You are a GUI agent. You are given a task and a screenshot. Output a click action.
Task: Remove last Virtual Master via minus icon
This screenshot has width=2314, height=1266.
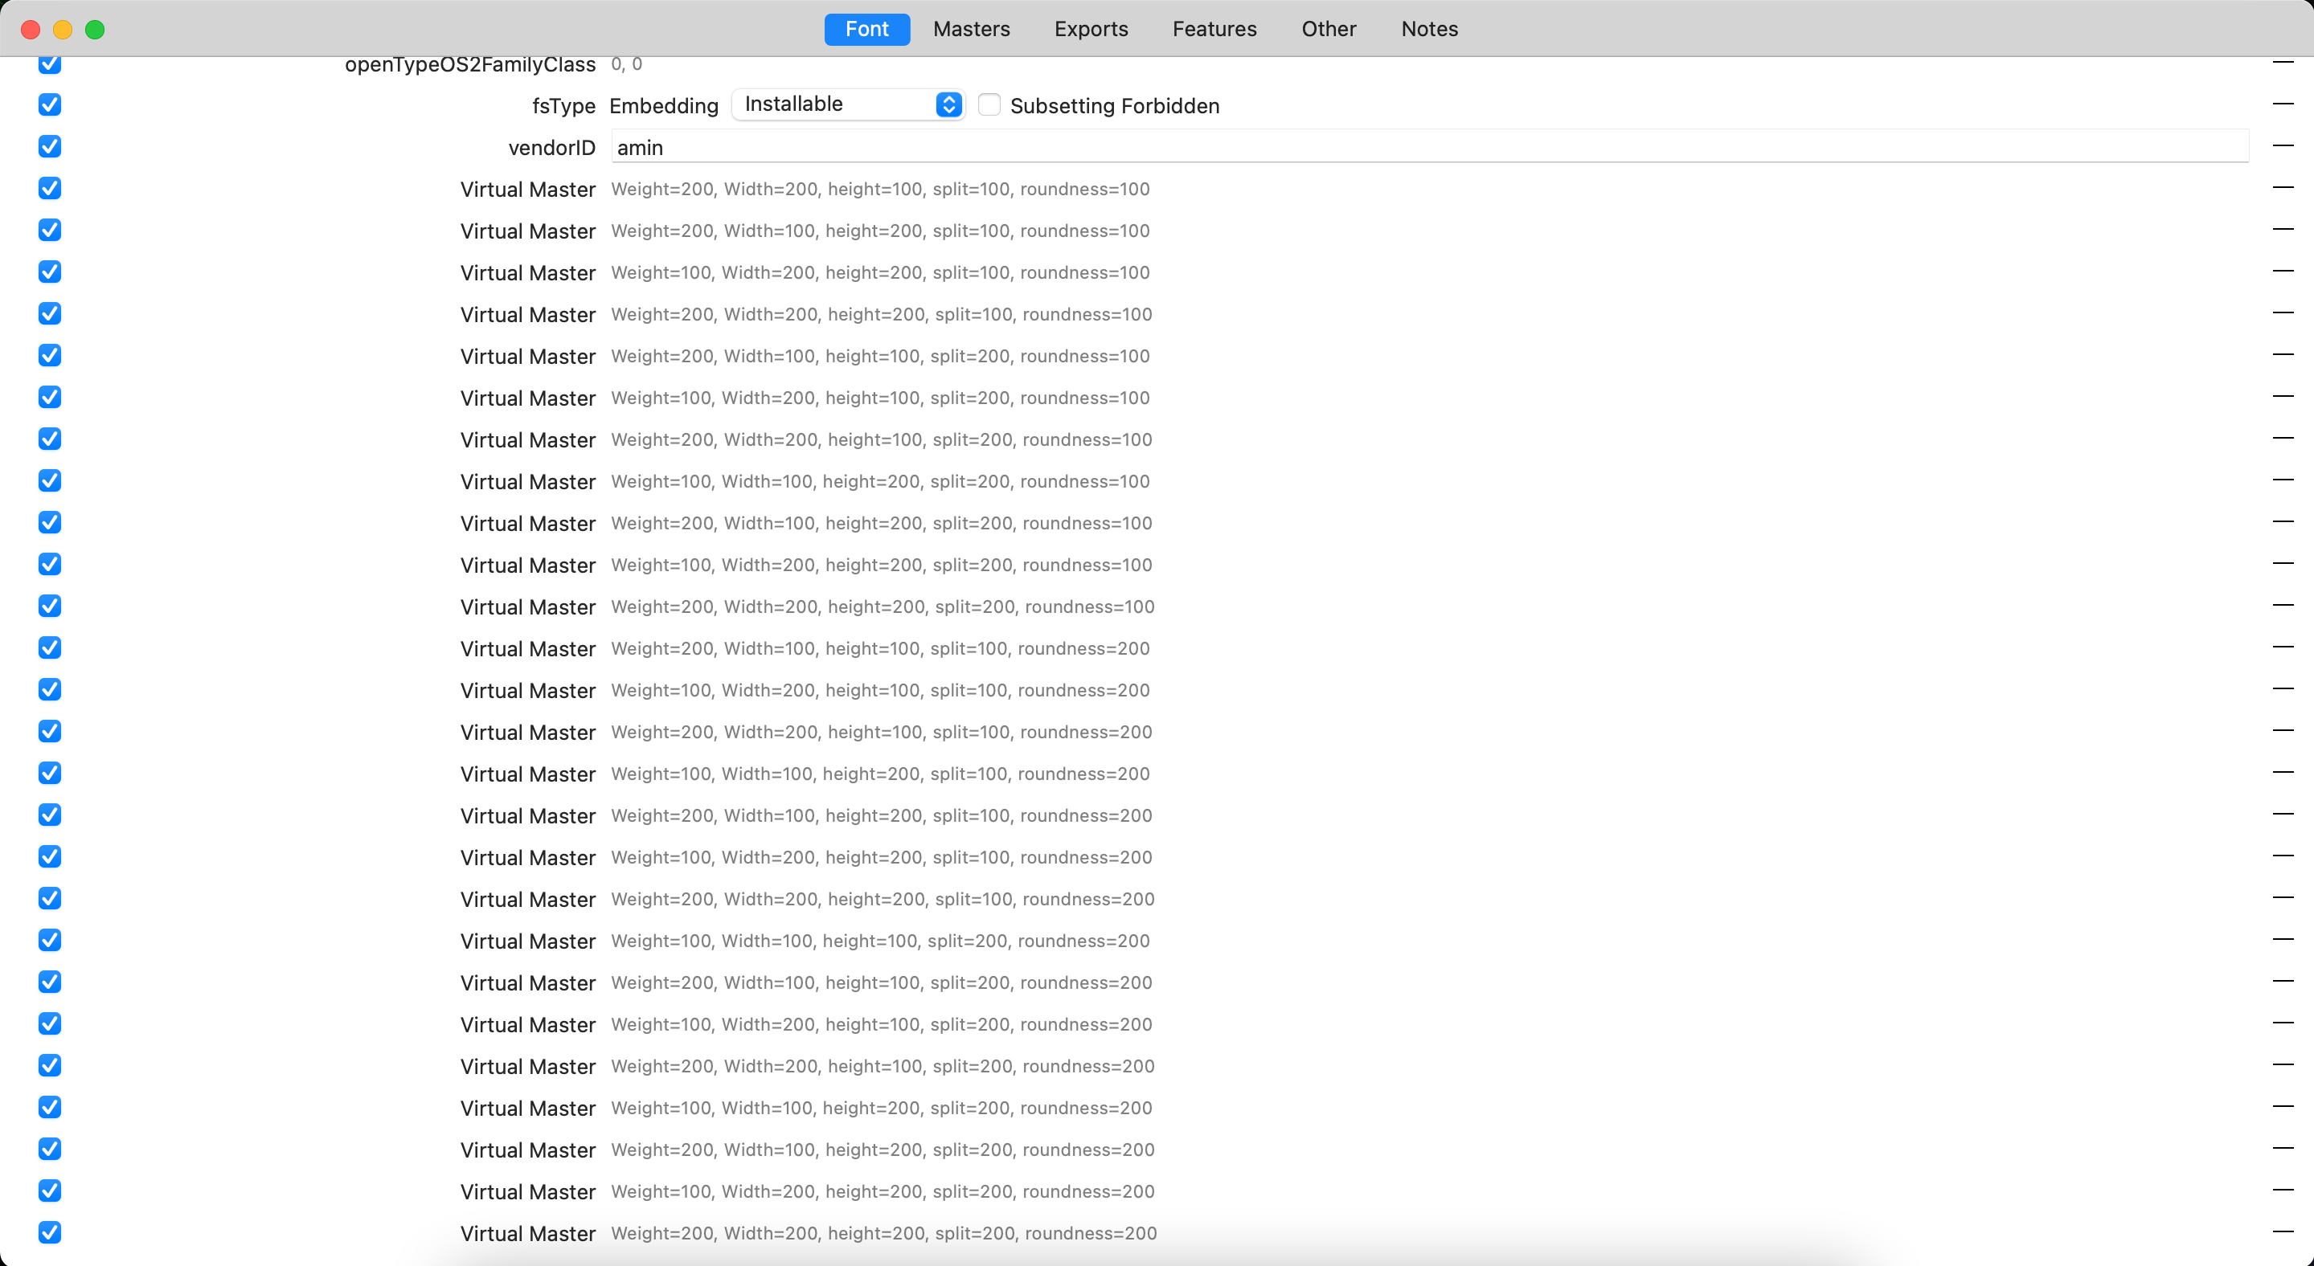coord(2283,1232)
